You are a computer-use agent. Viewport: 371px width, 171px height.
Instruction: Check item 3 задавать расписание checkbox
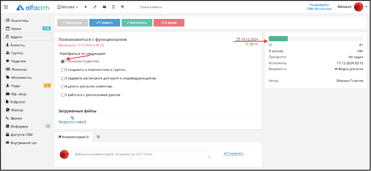63,78
